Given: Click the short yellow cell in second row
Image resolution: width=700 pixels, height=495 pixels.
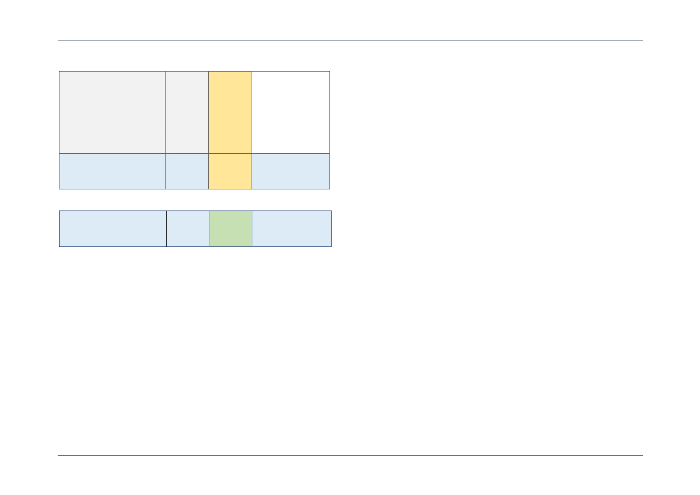Looking at the screenshot, I should [230, 171].
